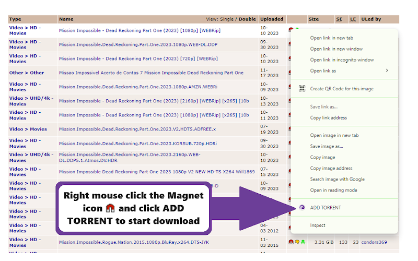Click the purple ADD TORRENT icon
418x261 pixels.
[x=302, y=207]
